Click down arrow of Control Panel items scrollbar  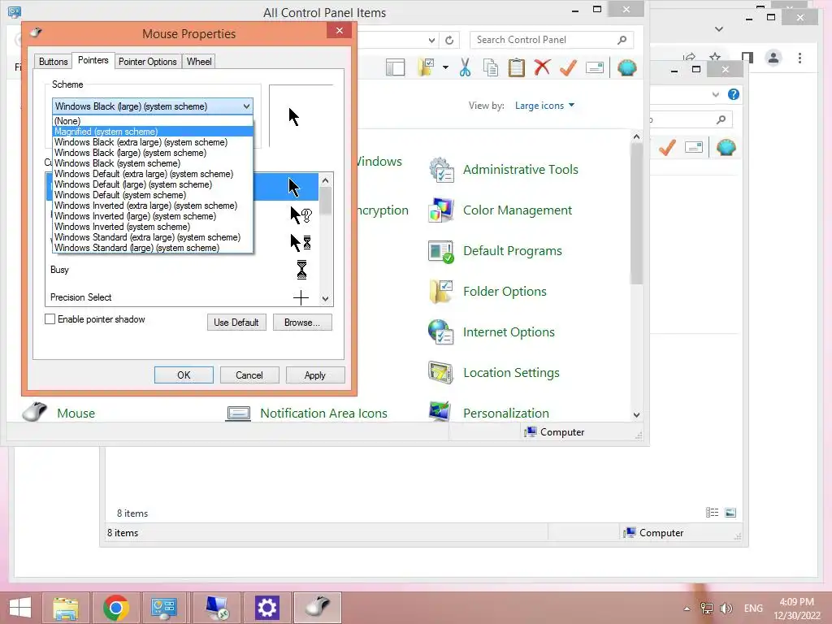pyautogui.click(x=637, y=415)
